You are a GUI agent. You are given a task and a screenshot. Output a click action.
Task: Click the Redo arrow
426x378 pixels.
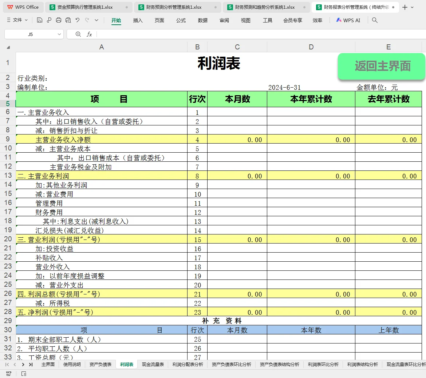pyautogui.click(x=87, y=20)
